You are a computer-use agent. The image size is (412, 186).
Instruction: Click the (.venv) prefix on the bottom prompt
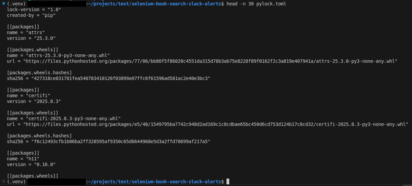point(16,182)
